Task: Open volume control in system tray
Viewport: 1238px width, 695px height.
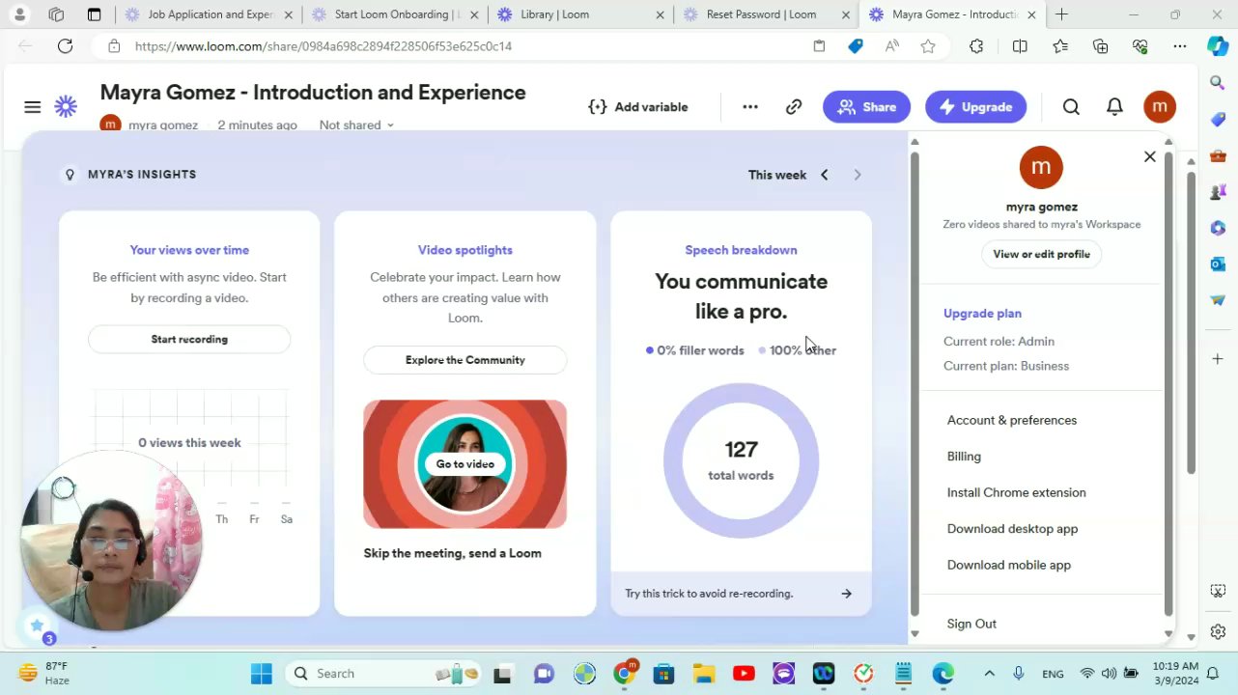Action: point(1109,674)
